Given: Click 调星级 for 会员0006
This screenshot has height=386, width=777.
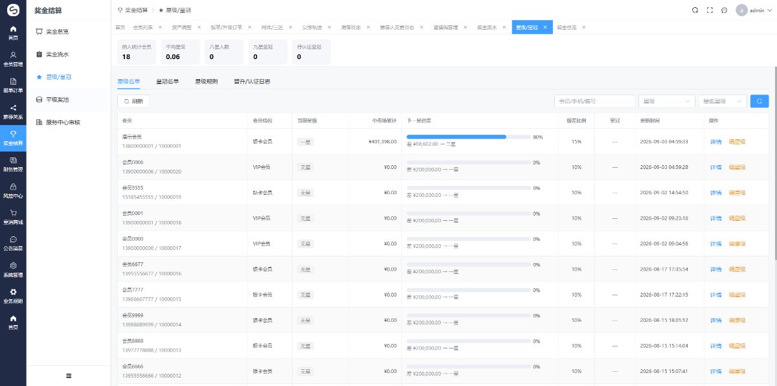Looking at the screenshot, I should coord(738,167).
